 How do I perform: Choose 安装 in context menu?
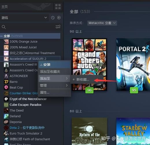pos(54,65)
